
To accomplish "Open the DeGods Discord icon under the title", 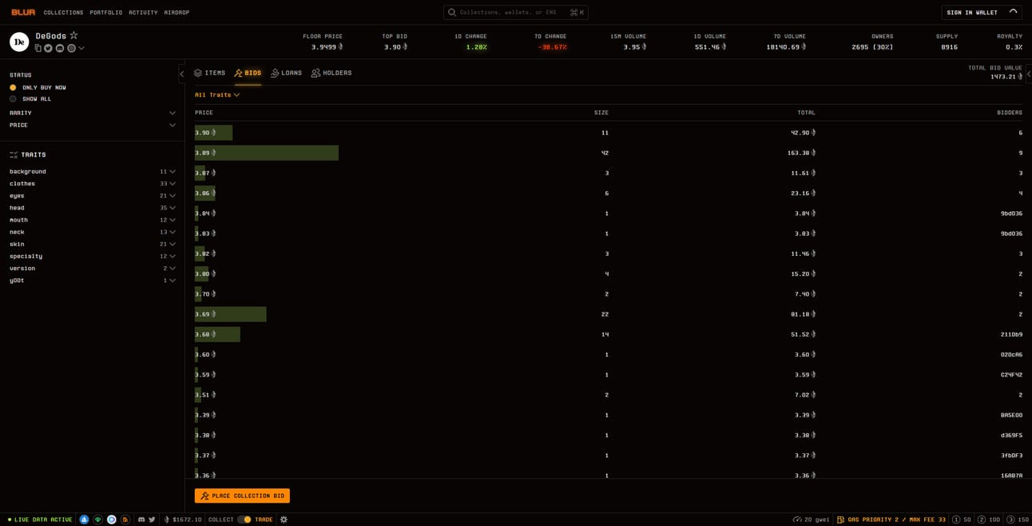I will [60, 48].
